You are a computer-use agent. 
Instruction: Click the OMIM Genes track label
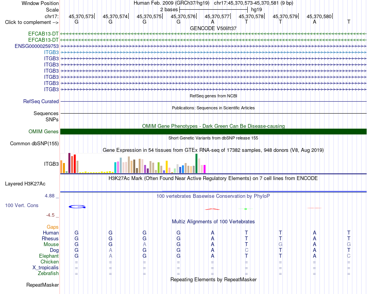(44, 132)
